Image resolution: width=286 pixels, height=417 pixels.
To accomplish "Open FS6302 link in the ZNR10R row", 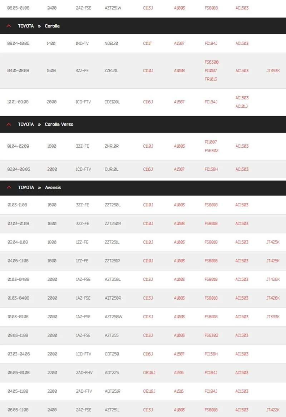I will pos(212,150).
